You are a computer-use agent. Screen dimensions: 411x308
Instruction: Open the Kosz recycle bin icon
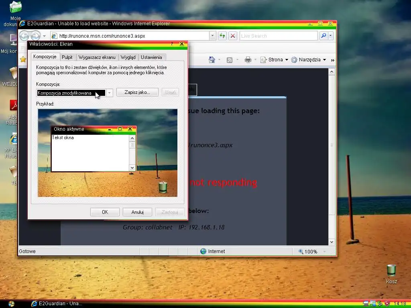pos(391,270)
